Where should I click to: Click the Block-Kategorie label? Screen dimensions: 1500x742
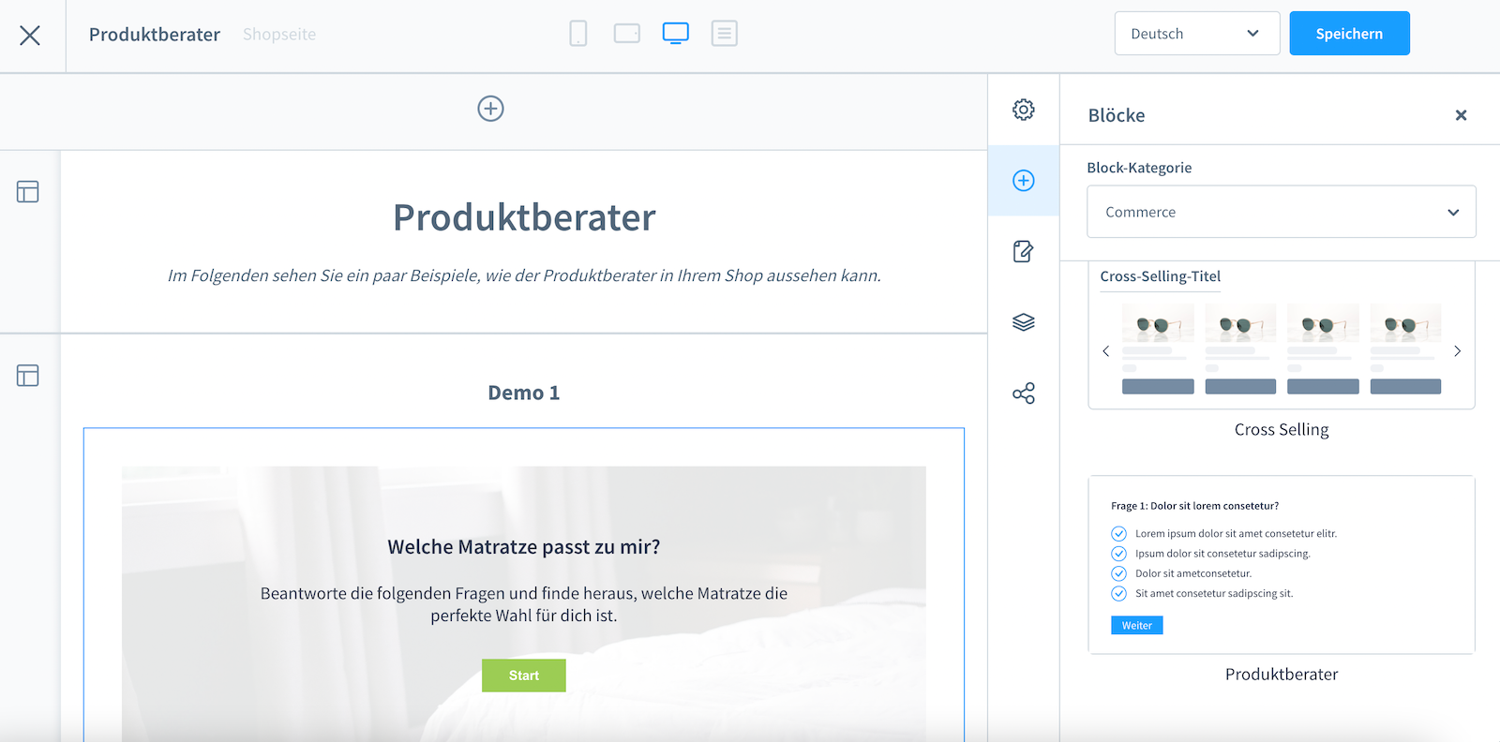tap(1139, 168)
